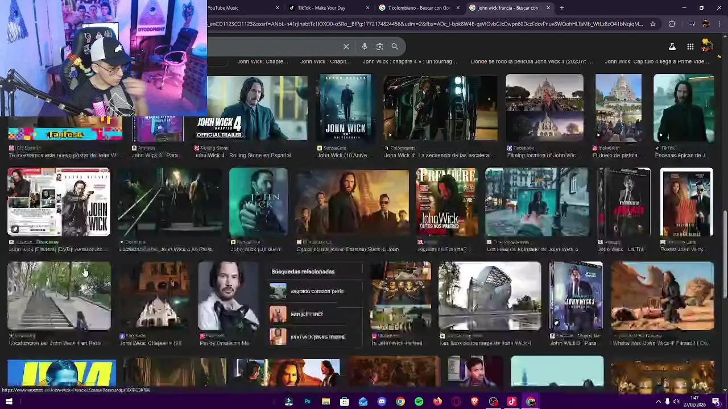Open Discord from the taskbar
This screenshot has height=409, width=728.
click(382, 402)
